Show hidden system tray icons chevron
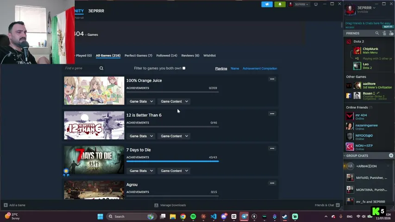The image size is (395, 222). tap(326, 216)
